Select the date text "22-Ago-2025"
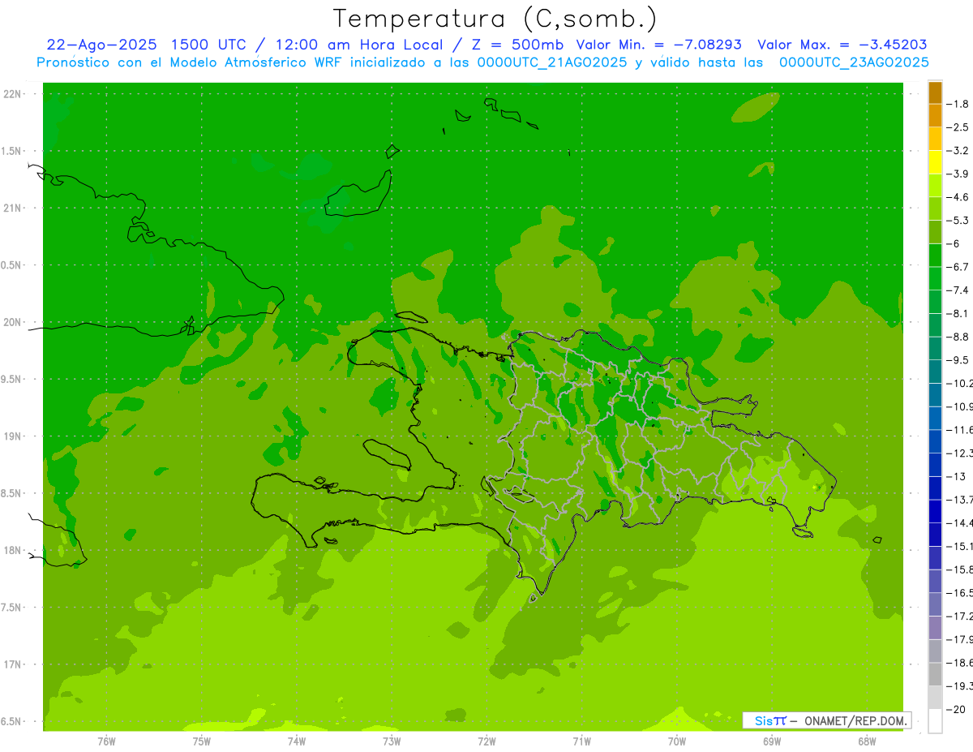Image resolution: width=973 pixels, height=752 pixels. [x=102, y=45]
